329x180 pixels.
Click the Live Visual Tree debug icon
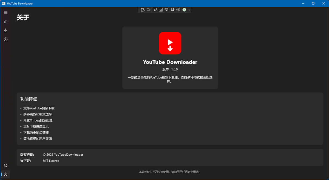(143, 10)
